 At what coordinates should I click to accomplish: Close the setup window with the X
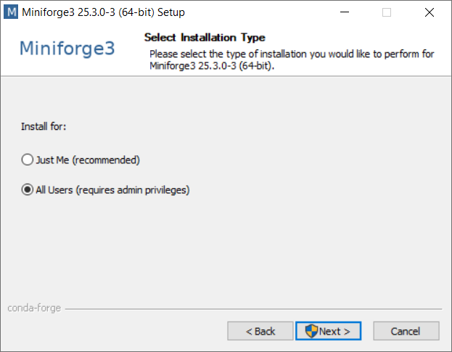click(x=430, y=12)
